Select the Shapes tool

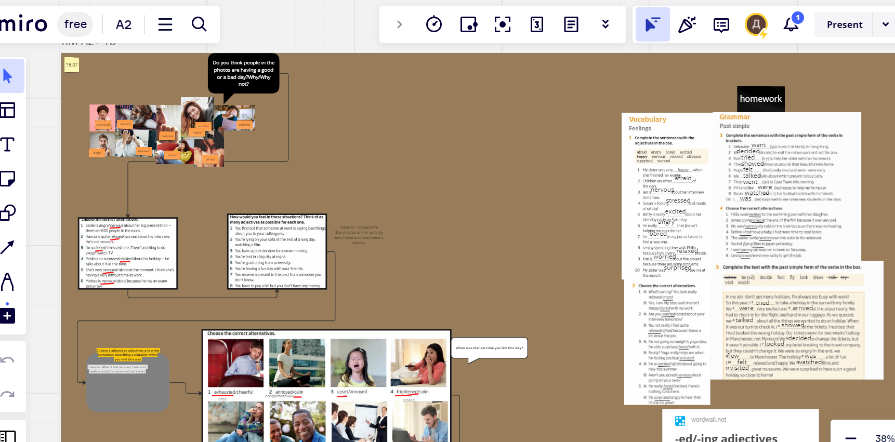(x=8, y=212)
